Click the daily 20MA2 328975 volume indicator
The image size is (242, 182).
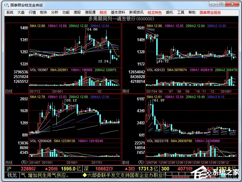tap(105, 70)
